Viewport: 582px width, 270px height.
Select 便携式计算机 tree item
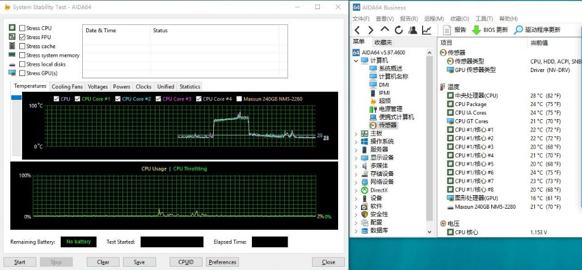[397, 117]
